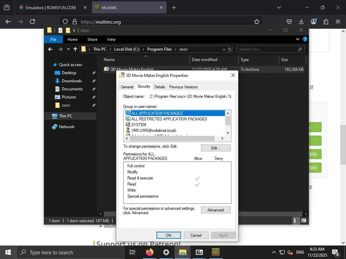Click taskbar search box

click(71, 252)
